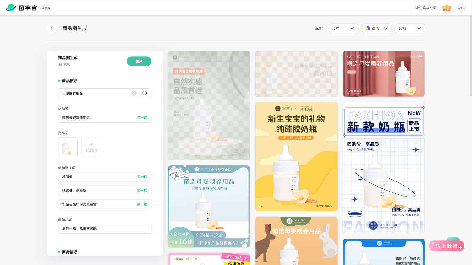
Task: Click the 生成 generate button
Action: 139,61
